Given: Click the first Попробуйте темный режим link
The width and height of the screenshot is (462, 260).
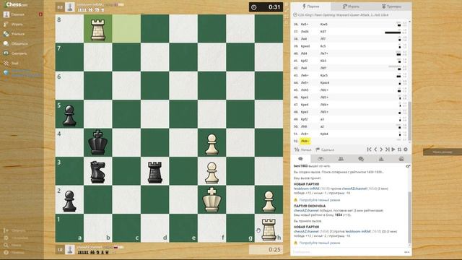Looking at the screenshot, I should point(320,200).
